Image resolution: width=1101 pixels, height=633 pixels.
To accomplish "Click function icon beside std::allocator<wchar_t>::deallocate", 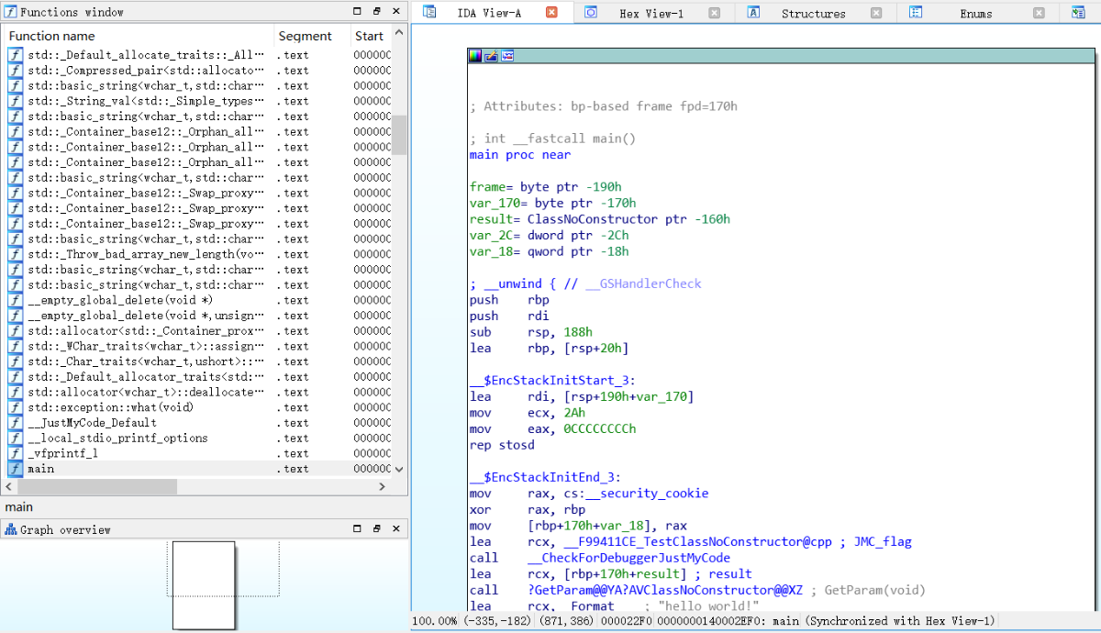I will pos(15,392).
